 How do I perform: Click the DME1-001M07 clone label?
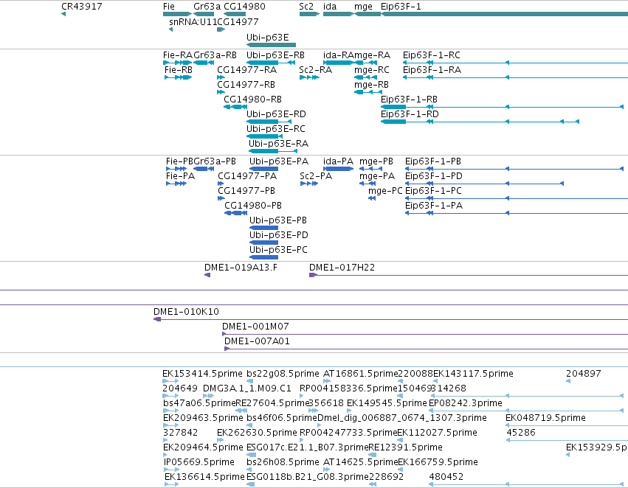(x=255, y=327)
